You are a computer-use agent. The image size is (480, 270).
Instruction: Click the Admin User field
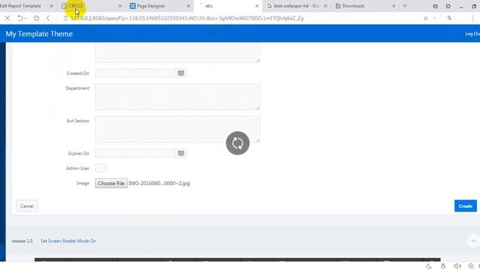tap(101, 168)
